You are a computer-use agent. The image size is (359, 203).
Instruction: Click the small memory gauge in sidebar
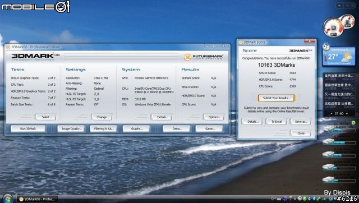(x=348, y=21)
